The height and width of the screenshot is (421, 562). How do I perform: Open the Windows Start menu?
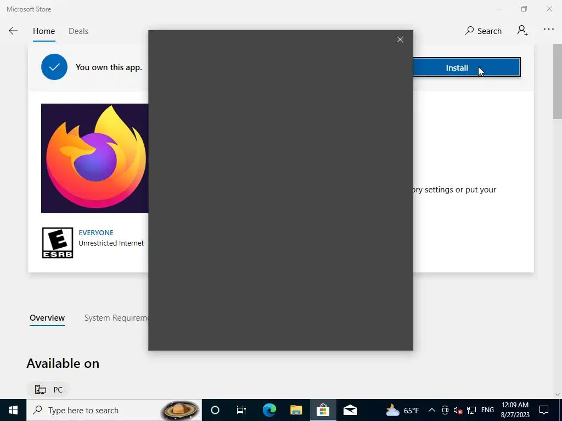pyautogui.click(x=13, y=410)
